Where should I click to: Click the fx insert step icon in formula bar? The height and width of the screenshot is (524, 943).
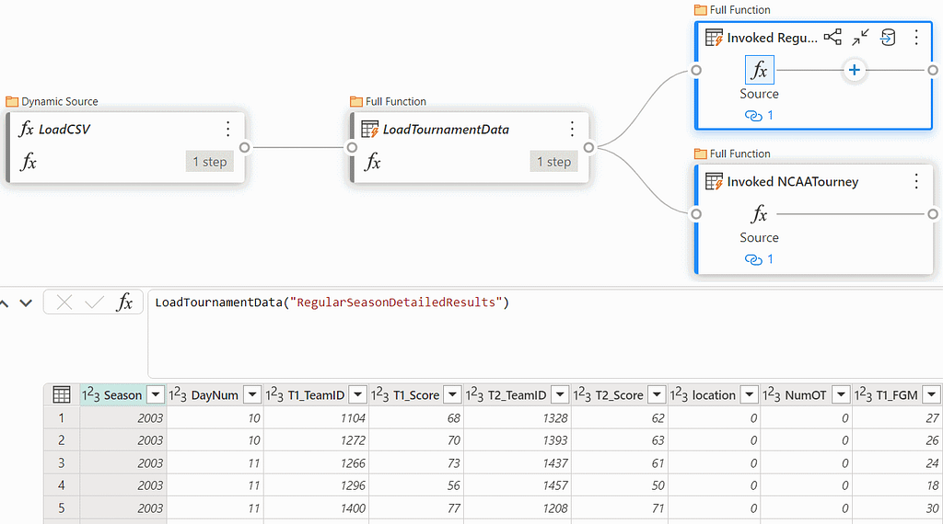click(124, 302)
